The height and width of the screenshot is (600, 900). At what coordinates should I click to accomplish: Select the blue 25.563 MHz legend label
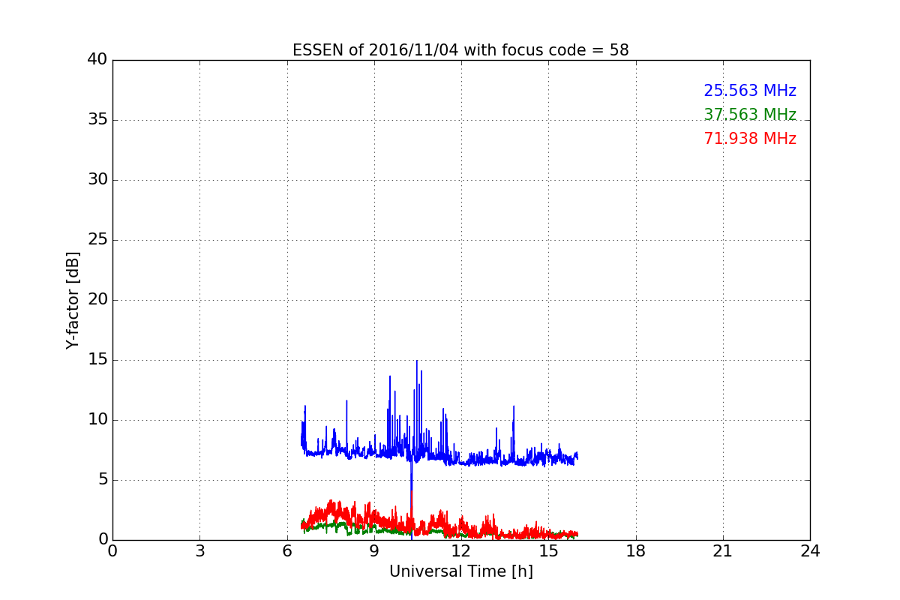click(x=750, y=91)
